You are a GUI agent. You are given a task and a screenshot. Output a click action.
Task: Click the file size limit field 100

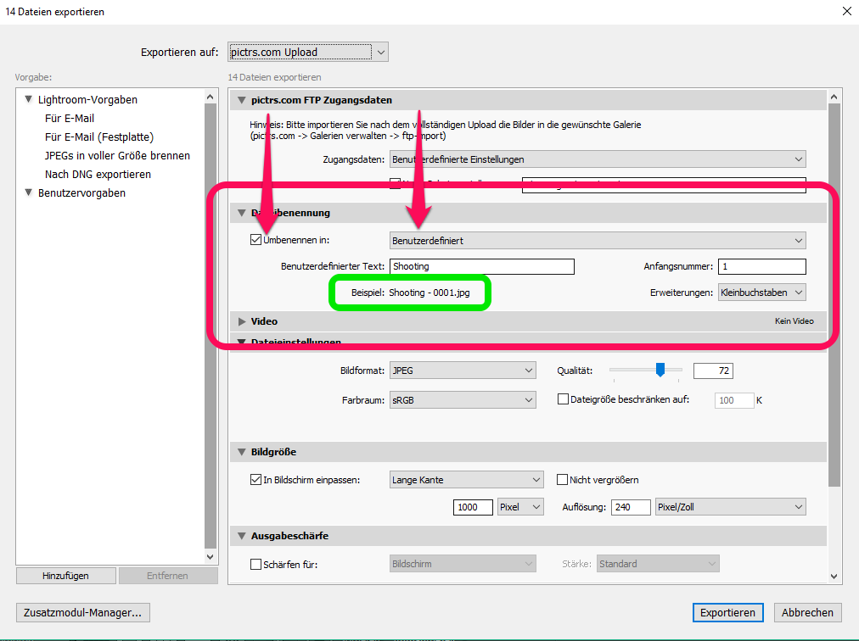tap(734, 400)
